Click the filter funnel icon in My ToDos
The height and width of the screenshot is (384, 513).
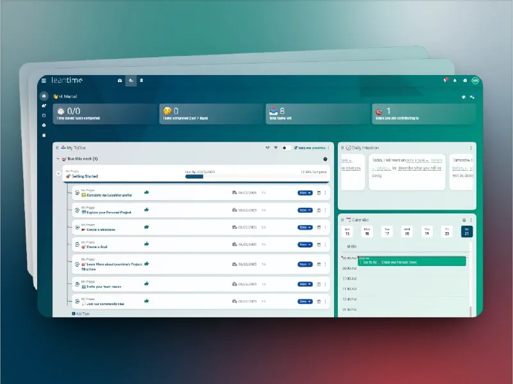[x=276, y=147]
